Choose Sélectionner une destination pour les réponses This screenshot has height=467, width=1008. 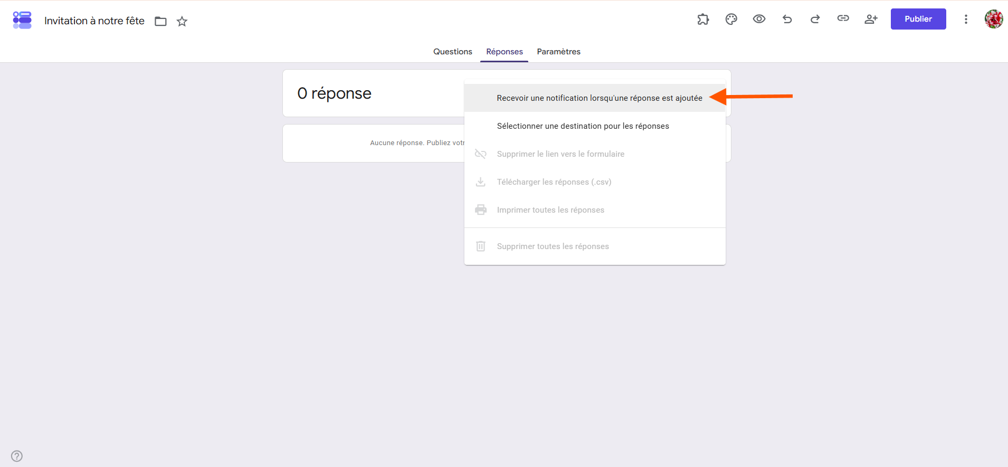click(595, 126)
